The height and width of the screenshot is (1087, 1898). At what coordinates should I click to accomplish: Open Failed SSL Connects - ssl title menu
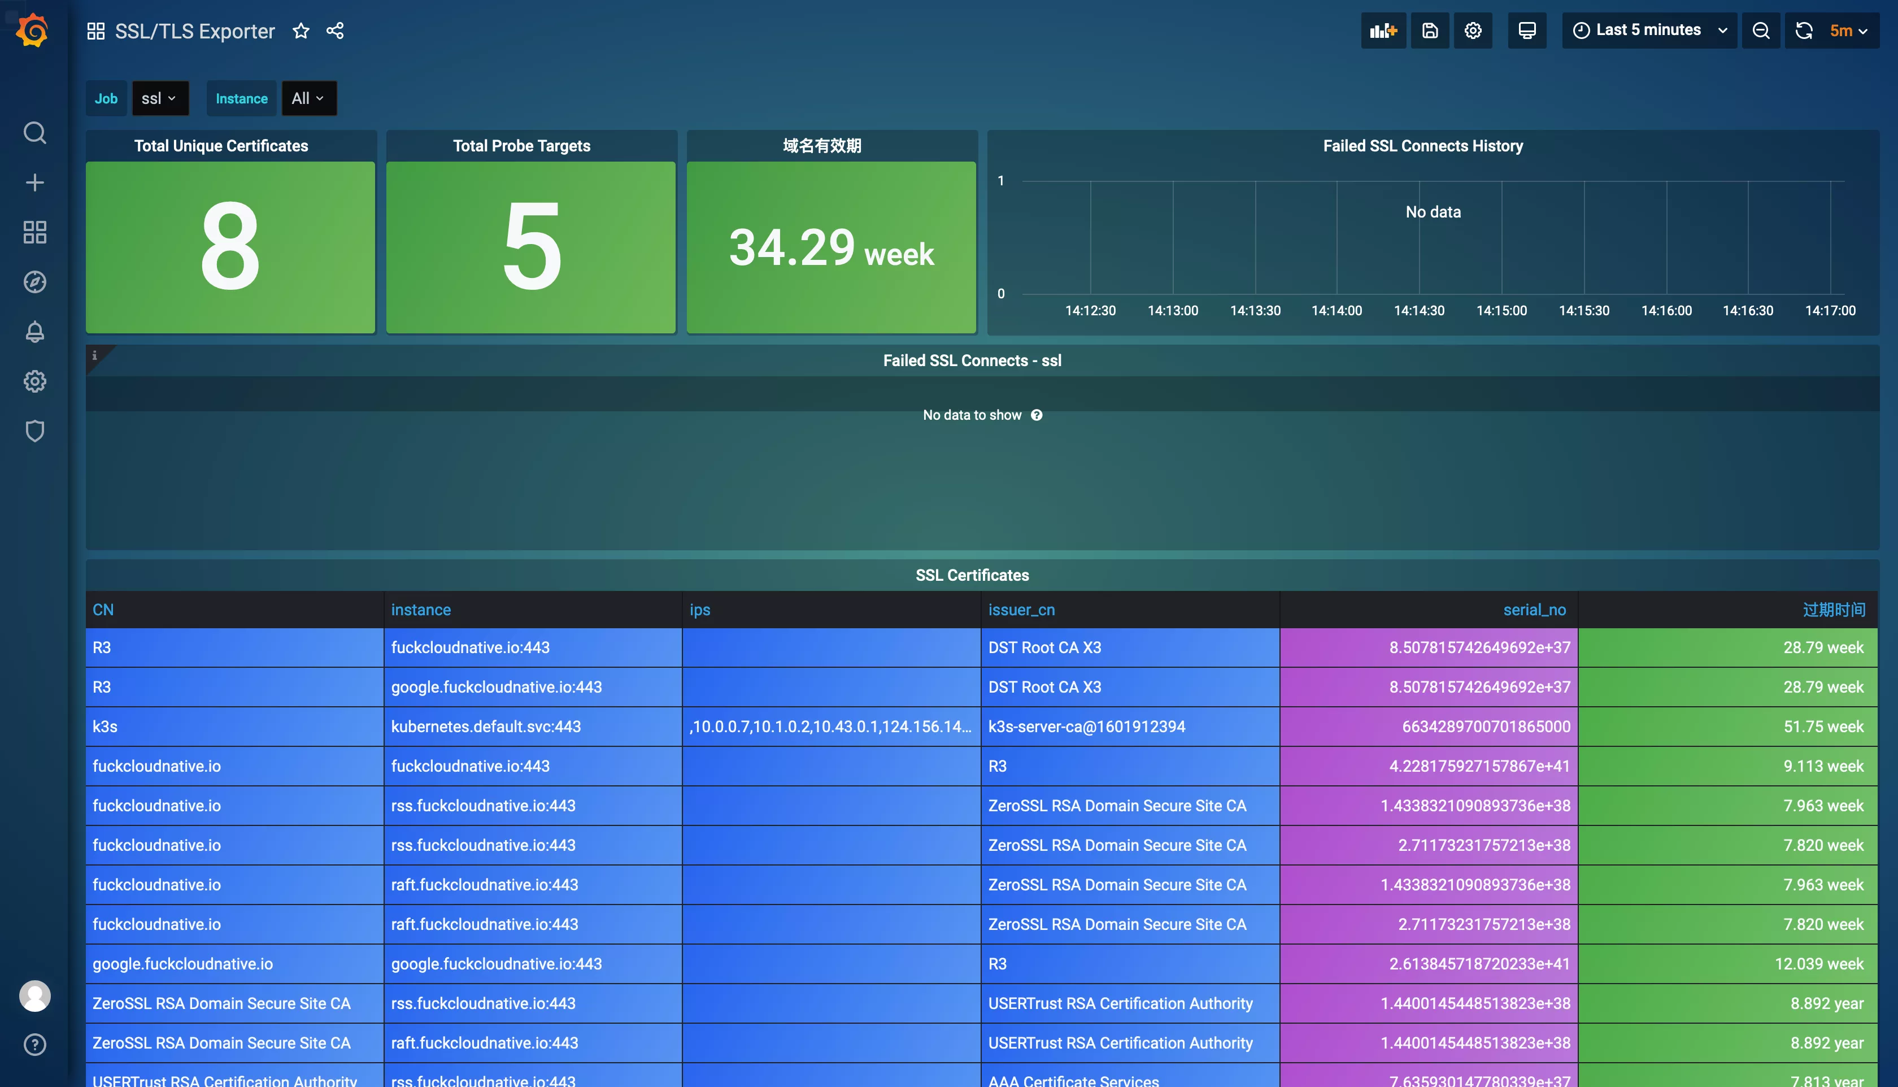[972, 360]
